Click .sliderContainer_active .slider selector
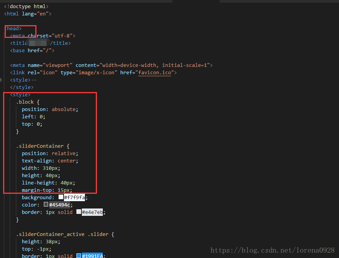 click(62, 234)
